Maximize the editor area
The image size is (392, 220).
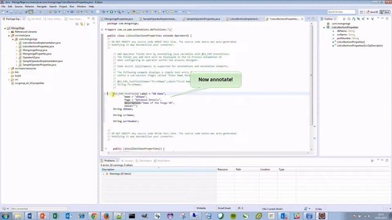pos(313,19)
